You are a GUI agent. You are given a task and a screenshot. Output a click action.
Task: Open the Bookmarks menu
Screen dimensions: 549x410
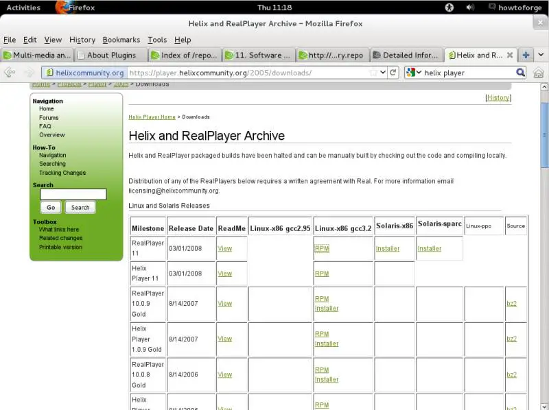click(x=121, y=40)
